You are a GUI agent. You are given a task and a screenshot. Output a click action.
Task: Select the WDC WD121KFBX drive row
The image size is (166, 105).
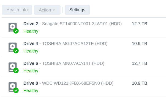tap(84, 87)
